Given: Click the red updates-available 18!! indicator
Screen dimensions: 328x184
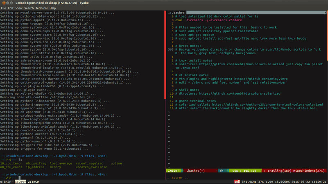Looking at the screenshot, I should pyautogui.click(x=237, y=182).
